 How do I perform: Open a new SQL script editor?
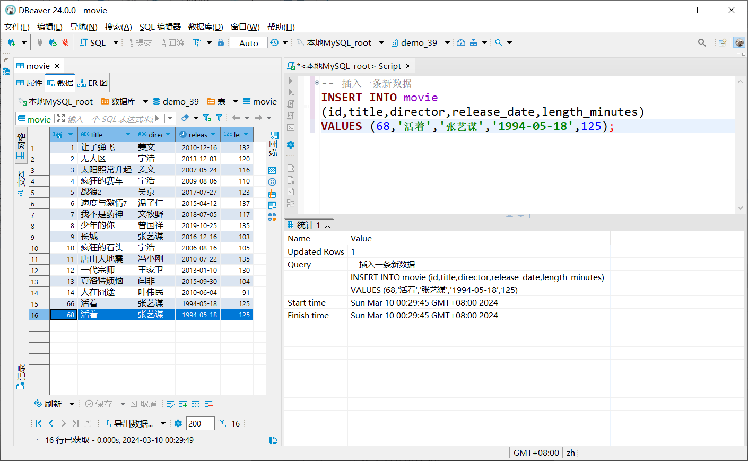click(x=93, y=42)
